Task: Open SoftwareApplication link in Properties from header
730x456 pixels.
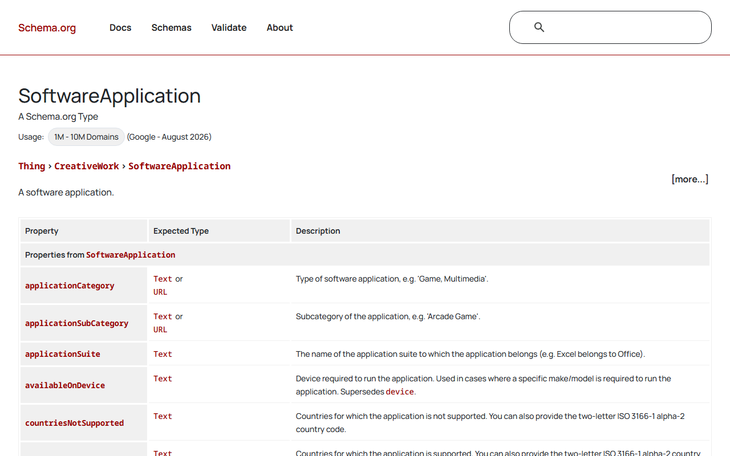Action: click(131, 255)
